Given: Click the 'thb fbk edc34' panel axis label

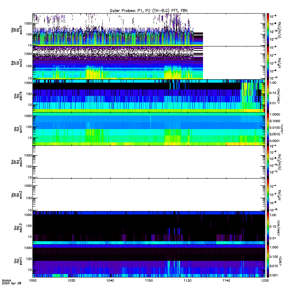Looking at the screenshot, I should coord(18,96).
